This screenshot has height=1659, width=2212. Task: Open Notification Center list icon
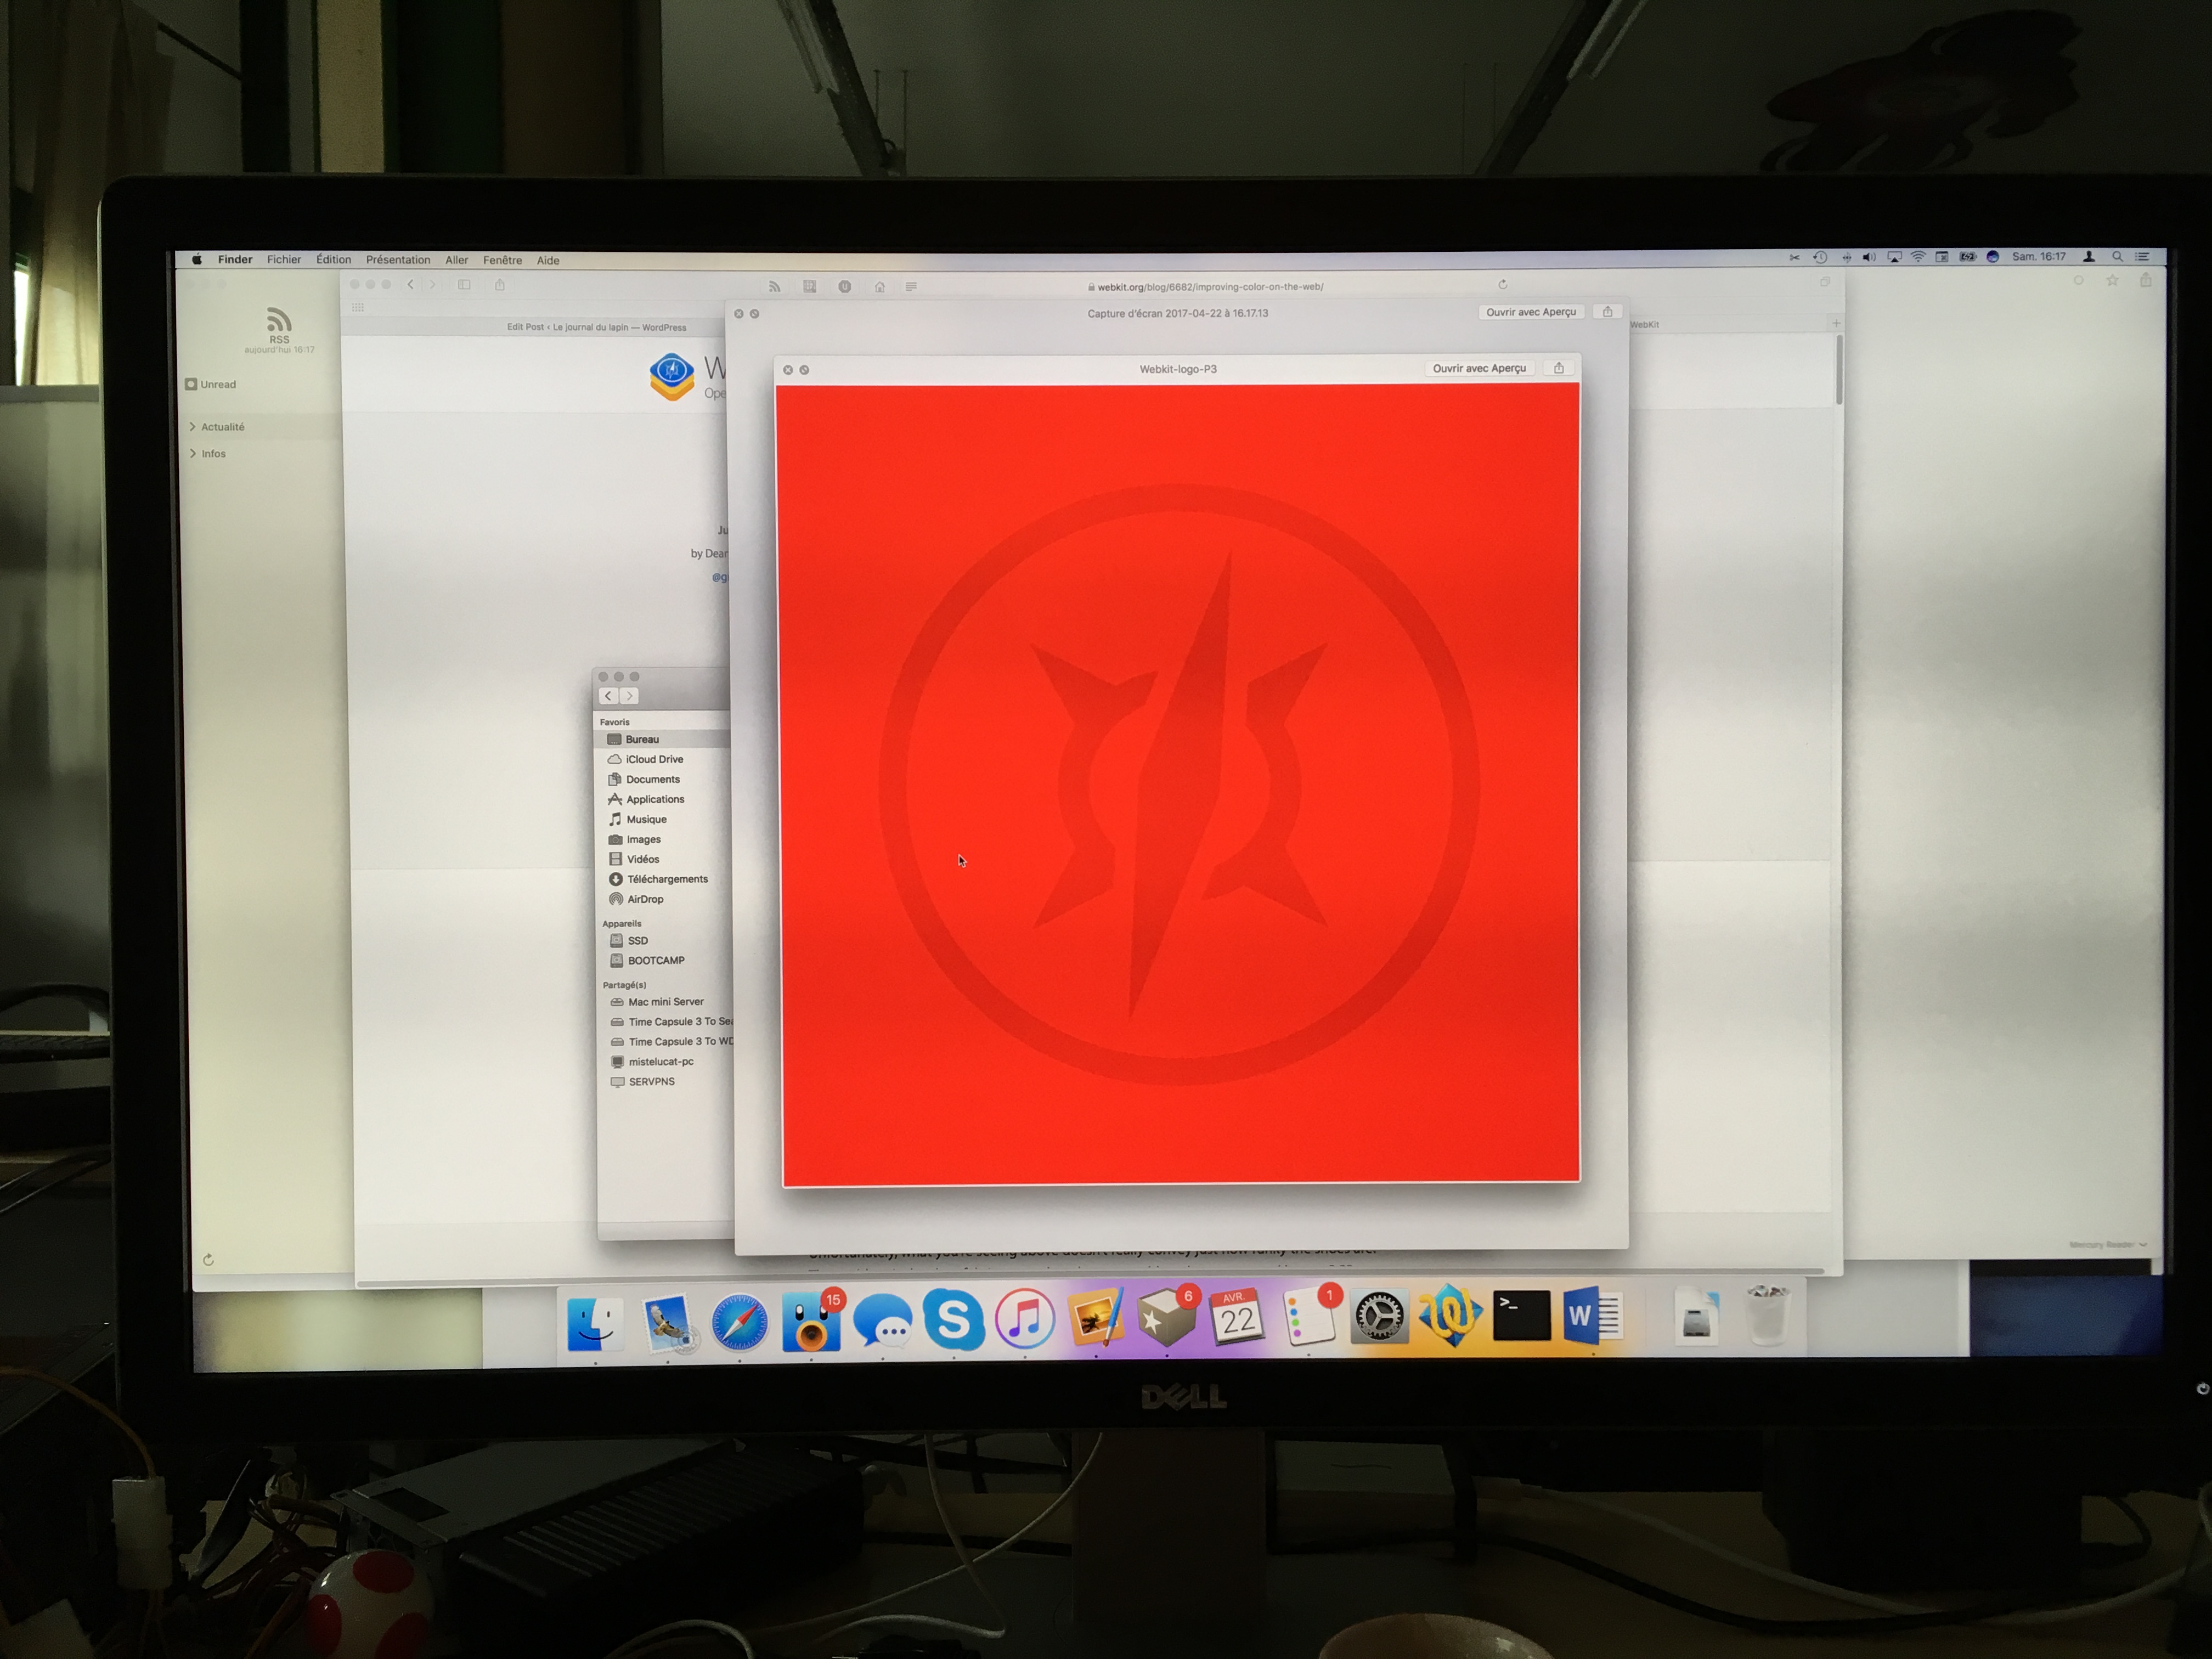click(2142, 257)
